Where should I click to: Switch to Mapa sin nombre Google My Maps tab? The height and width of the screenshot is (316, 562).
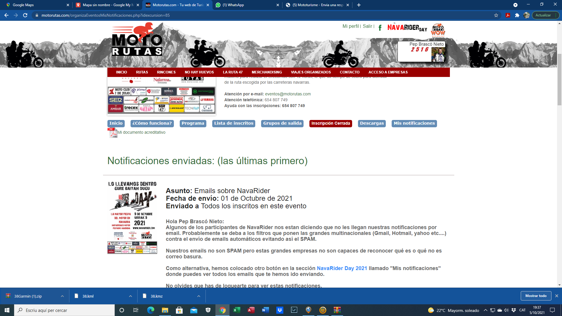click(107, 5)
